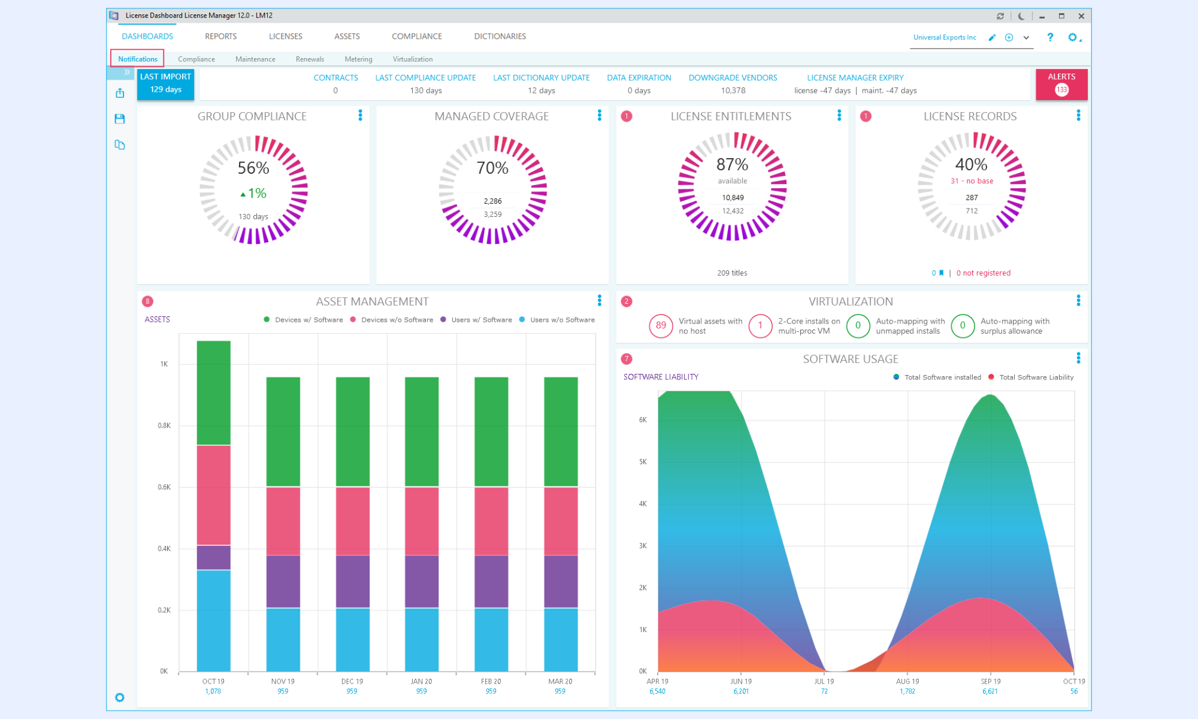This screenshot has width=1198, height=719.
Task: Click 0 surplus allowance circle
Action: (x=963, y=325)
